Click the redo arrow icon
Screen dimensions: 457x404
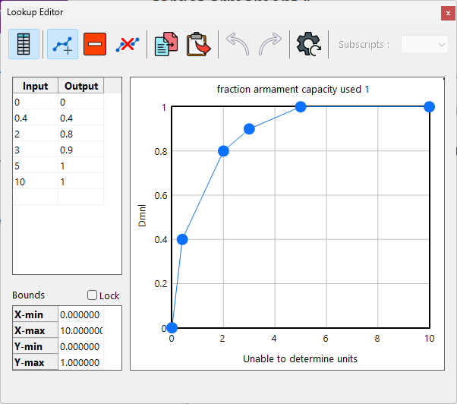(x=270, y=45)
